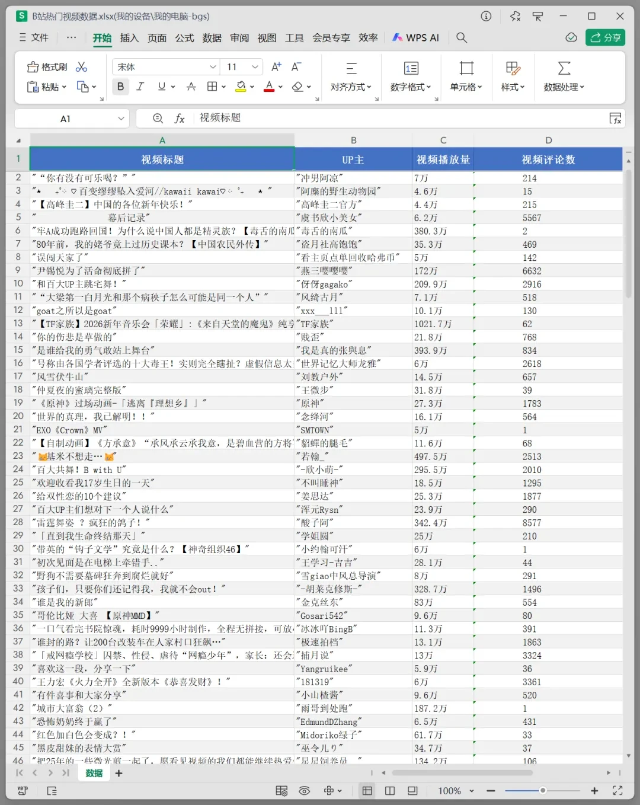
Task: Increase font size with A+ icon
Action: click(x=276, y=67)
